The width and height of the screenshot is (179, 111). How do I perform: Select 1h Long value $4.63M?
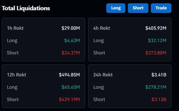pyautogui.click(x=72, y=41)
